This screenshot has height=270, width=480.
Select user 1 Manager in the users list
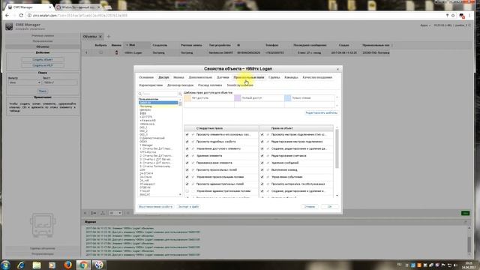146,145
